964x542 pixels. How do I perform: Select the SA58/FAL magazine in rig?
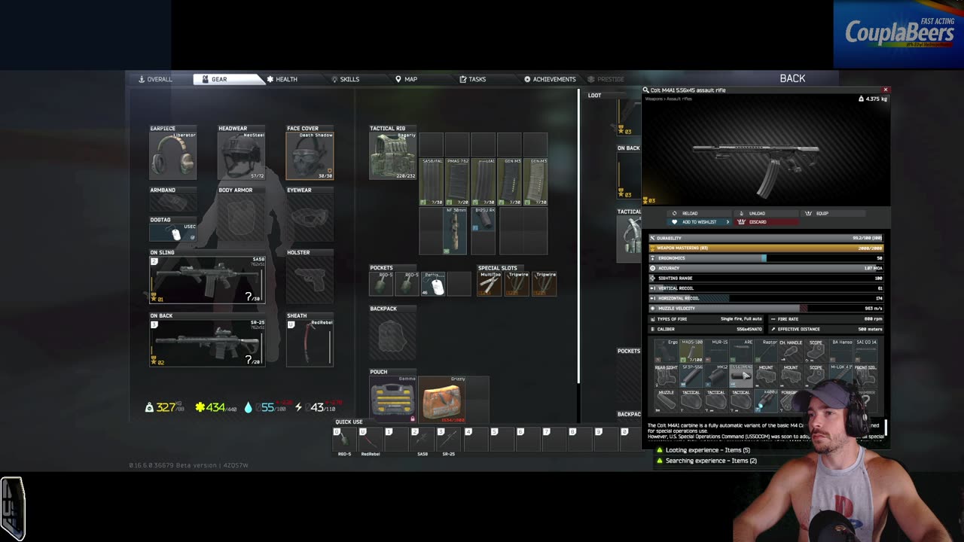(x=432, y=181)
